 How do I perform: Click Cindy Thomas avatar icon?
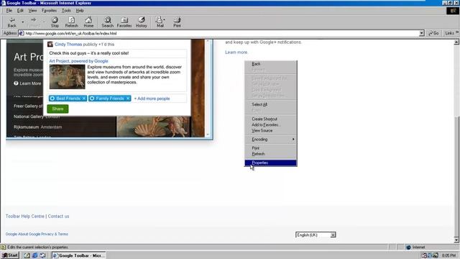point(50,45)
